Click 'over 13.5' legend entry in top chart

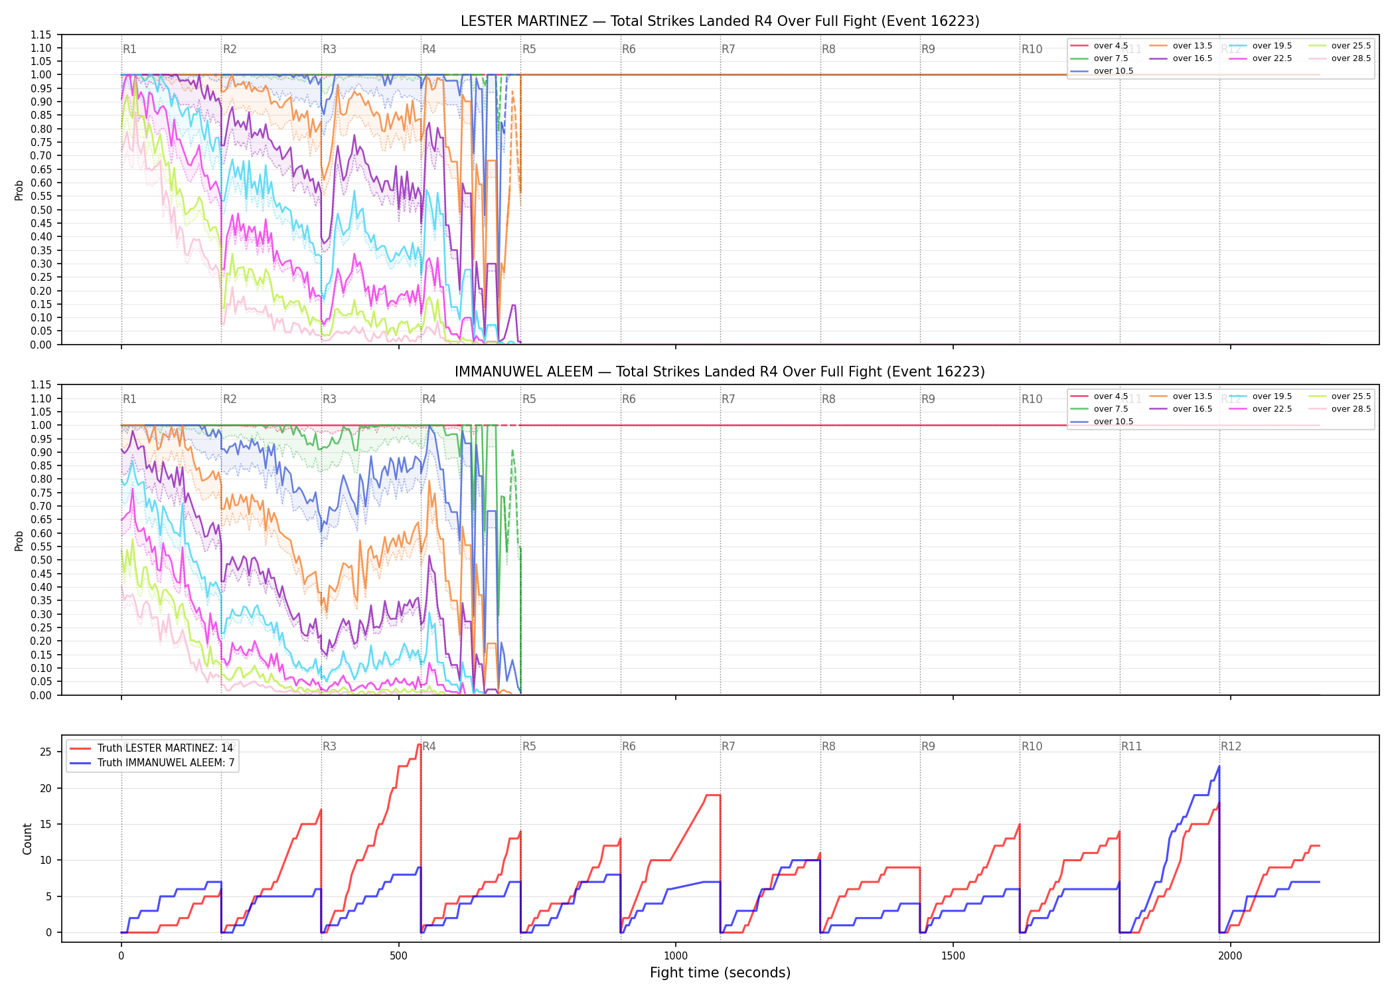pyautogui.click(x=1181, y=46)
